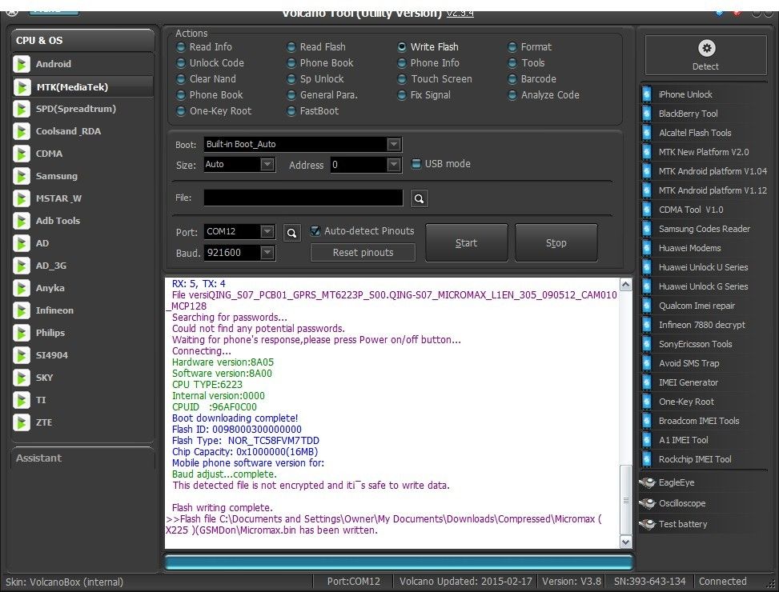Click the blue progress bar
779x592 pixels.
[x=399, y=562]
